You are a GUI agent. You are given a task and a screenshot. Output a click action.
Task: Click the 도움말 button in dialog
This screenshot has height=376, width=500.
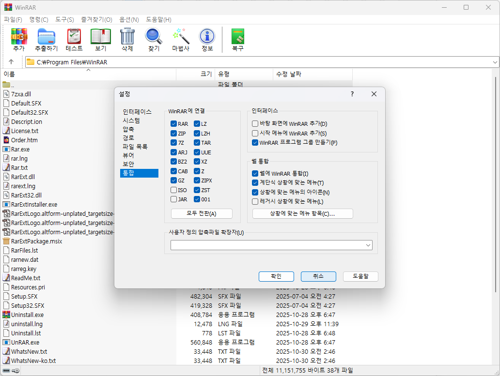[360, 276]
